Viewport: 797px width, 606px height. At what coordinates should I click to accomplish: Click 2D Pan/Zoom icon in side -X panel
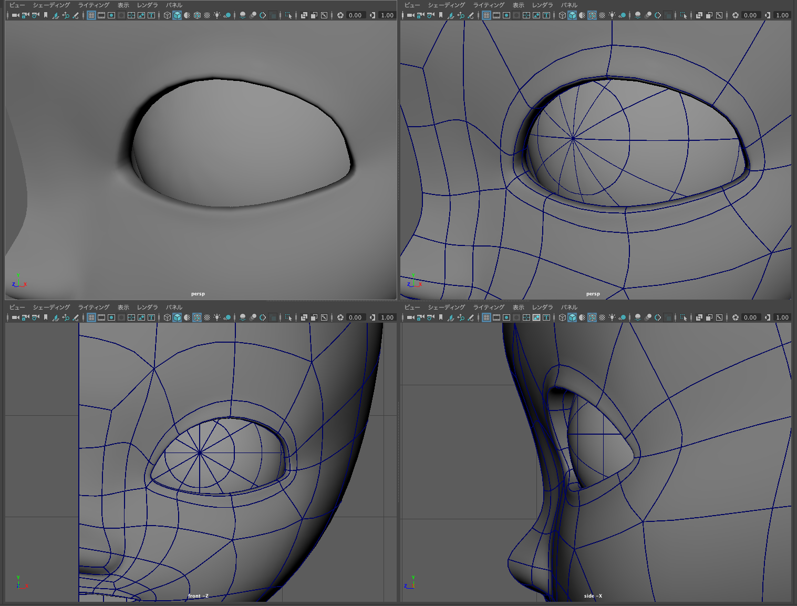[461, 317]
